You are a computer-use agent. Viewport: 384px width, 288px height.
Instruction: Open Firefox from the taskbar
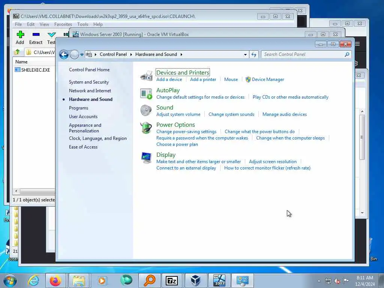tap(55, 280)
